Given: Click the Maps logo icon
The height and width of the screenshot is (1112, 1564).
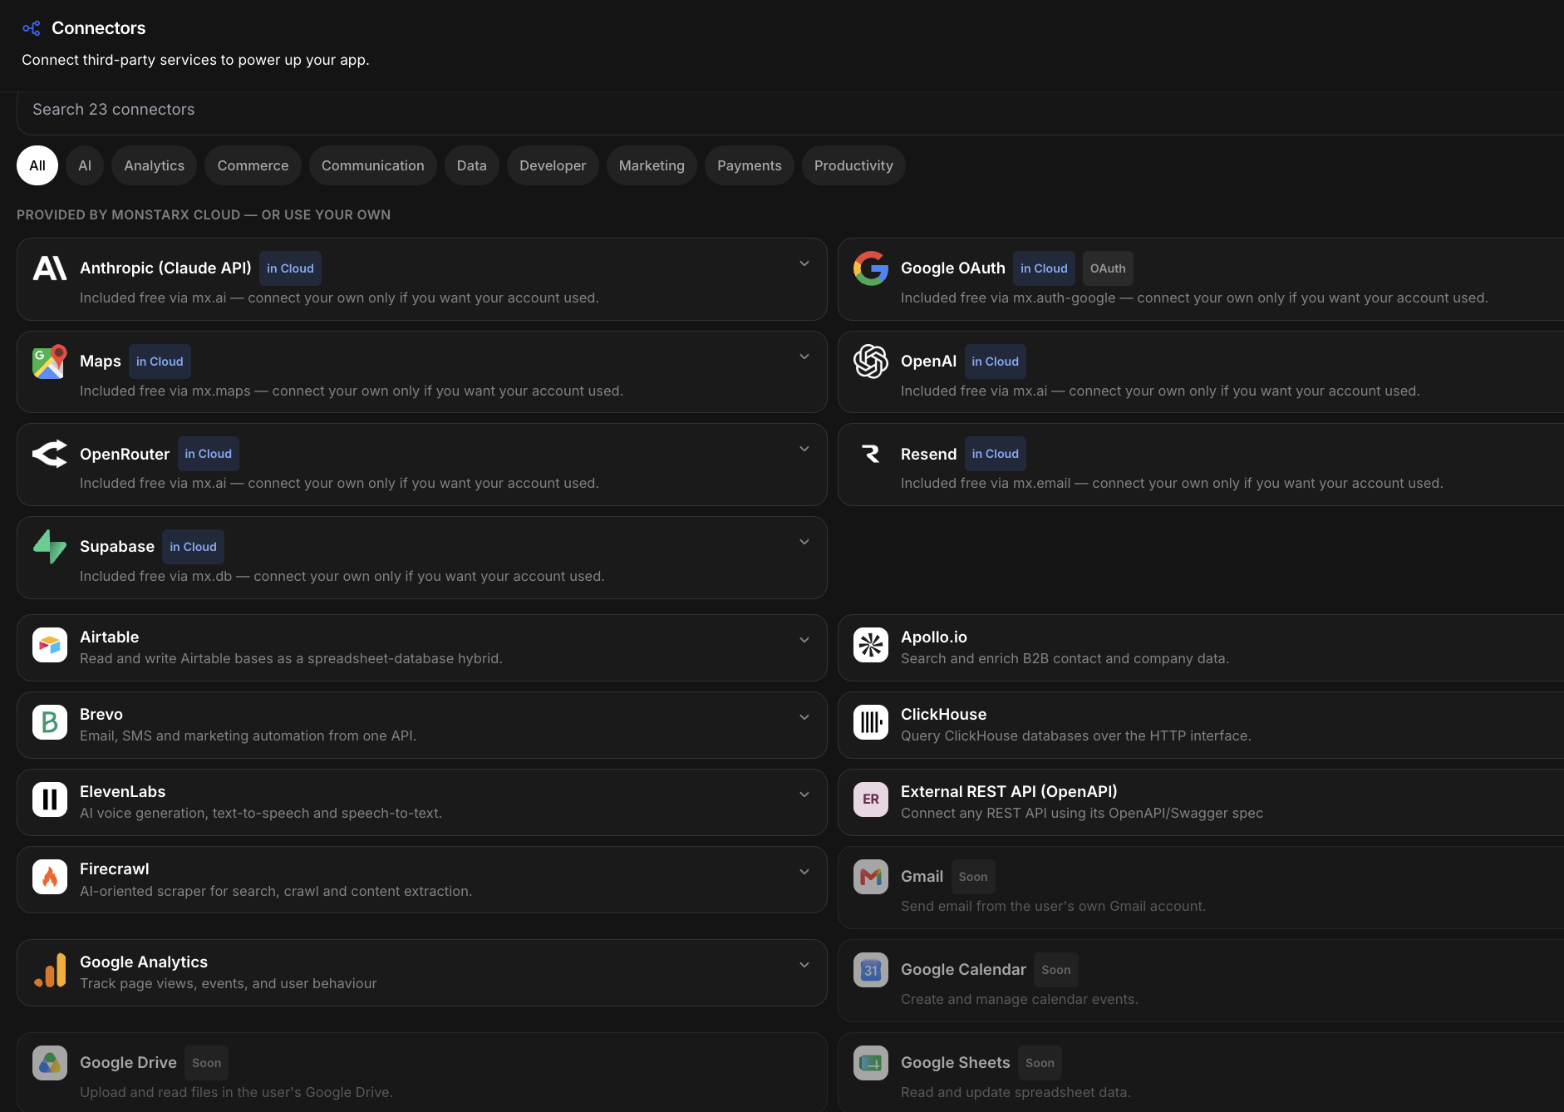Looking at the screenshot, I should [x=50, y=362].
